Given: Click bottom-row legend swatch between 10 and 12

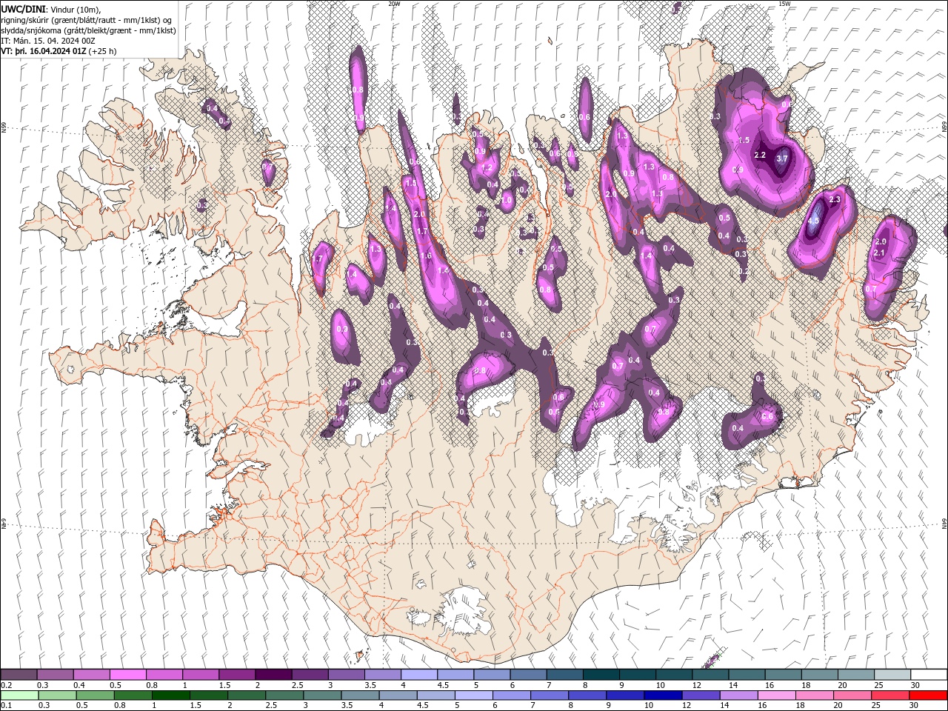Looking at the screenshot, I should pyautogui.click(x=663, y=695).
